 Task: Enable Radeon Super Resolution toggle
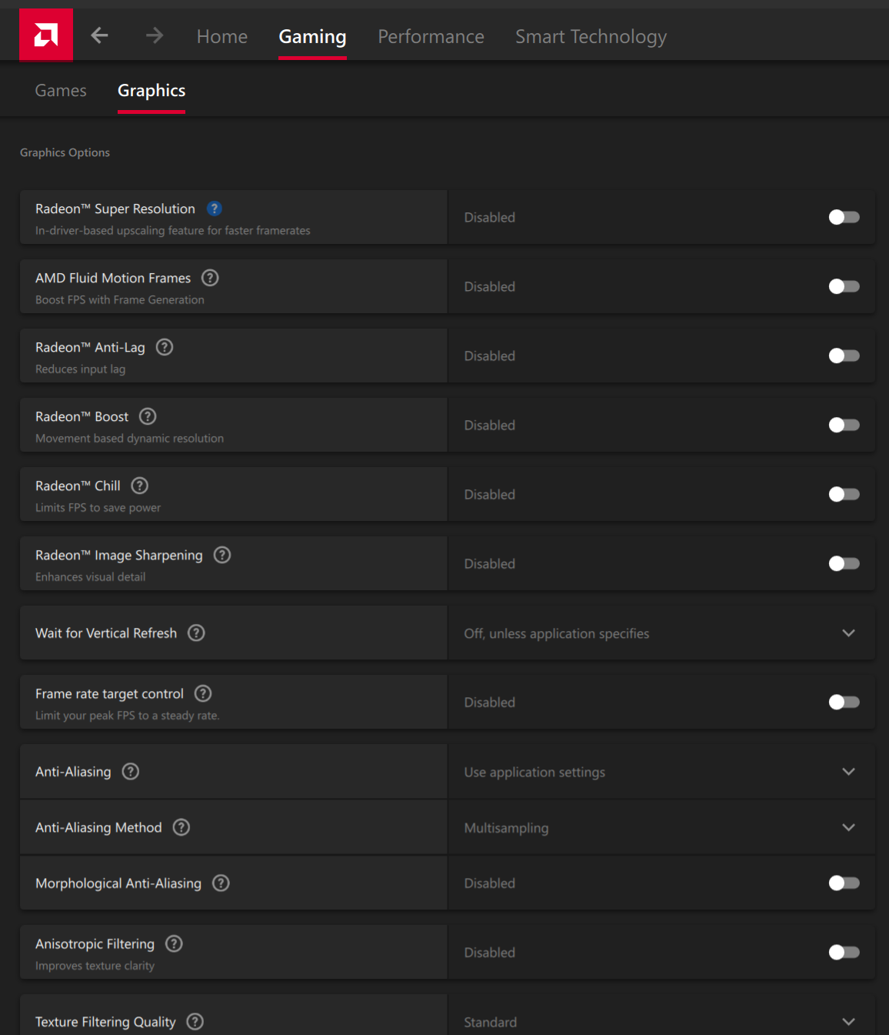(x=844, y=217)
